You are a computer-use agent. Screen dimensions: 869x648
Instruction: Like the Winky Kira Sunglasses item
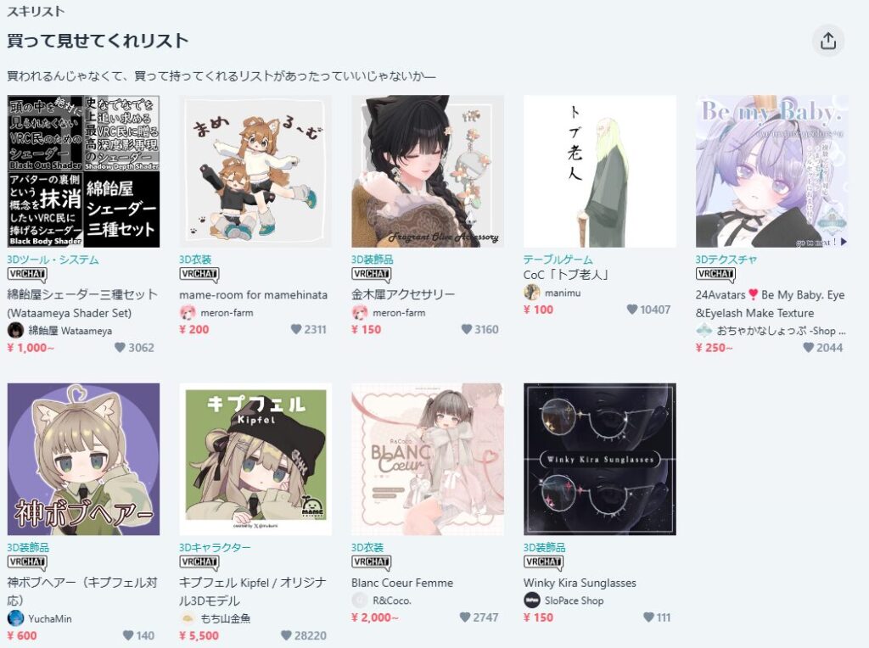[x=648, y=617]
